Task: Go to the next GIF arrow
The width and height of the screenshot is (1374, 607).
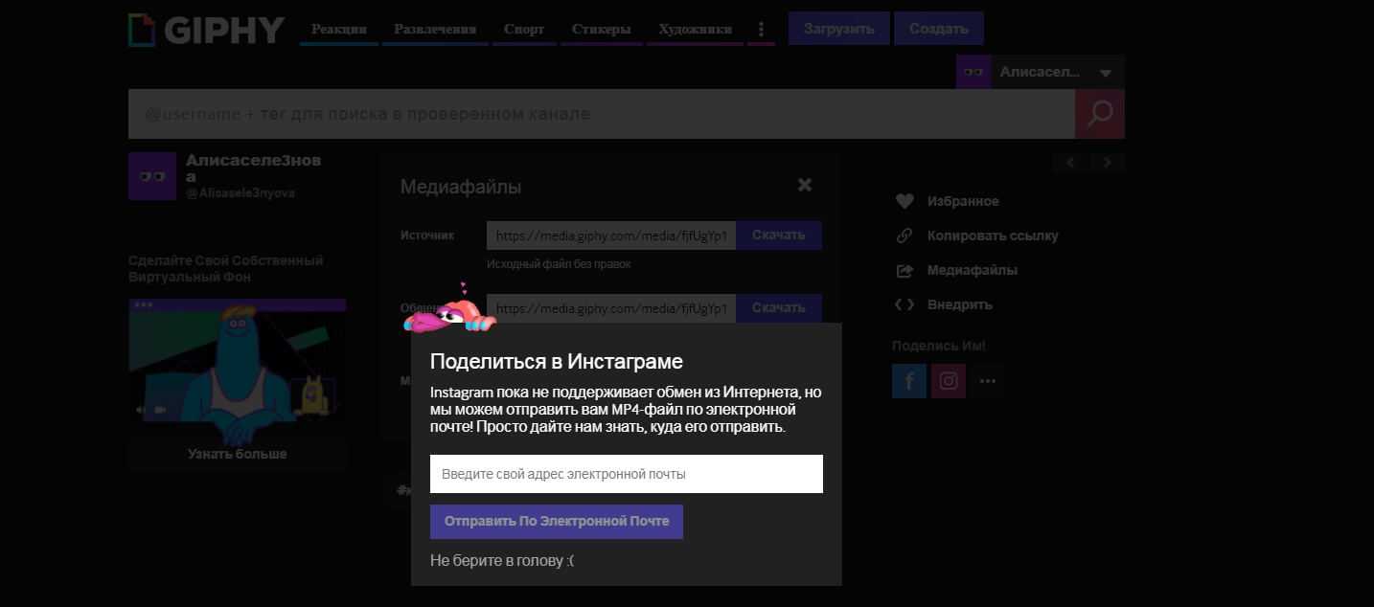Action: 1108,163
